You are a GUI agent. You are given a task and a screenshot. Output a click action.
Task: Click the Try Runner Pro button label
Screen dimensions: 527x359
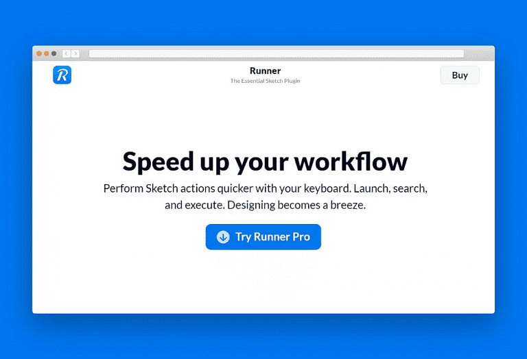(x=272, y=237)
